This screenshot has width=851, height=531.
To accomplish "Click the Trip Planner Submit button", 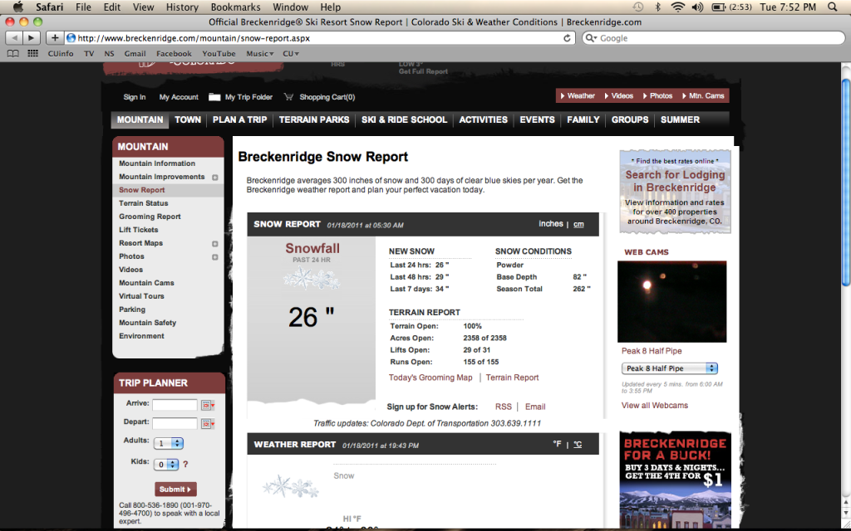I will point(175,489).
